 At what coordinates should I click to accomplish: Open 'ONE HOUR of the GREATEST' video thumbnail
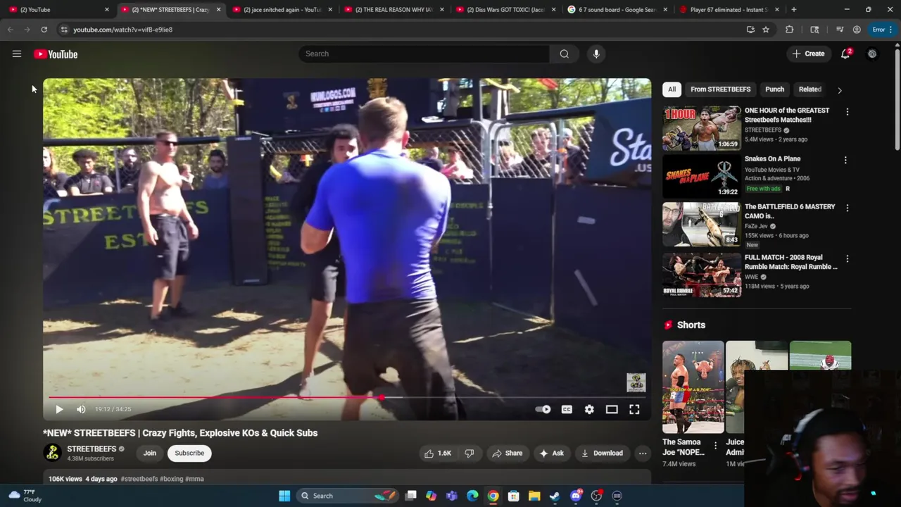pyautogui.click(x=702, y=128)
